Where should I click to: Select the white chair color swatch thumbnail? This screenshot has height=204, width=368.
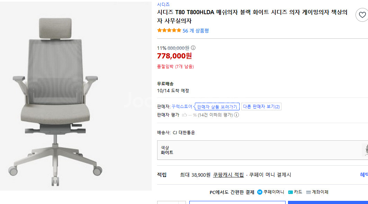[x=365, y=150]
